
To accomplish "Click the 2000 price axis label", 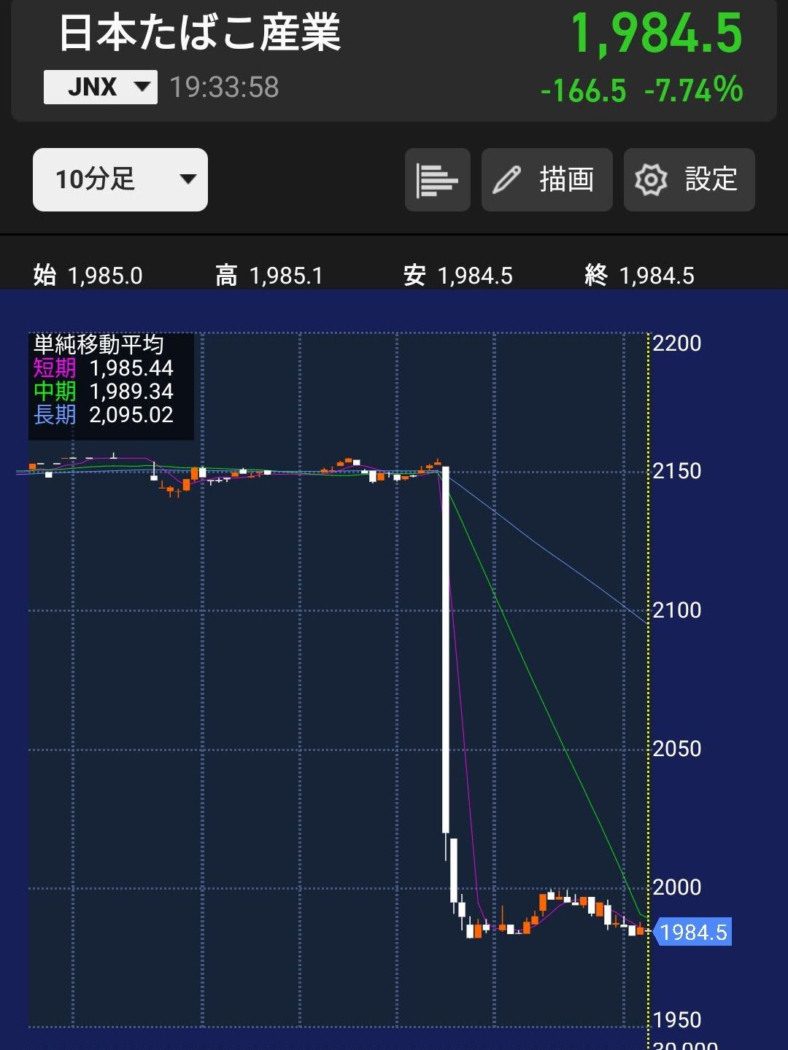I will pos(676,887).
